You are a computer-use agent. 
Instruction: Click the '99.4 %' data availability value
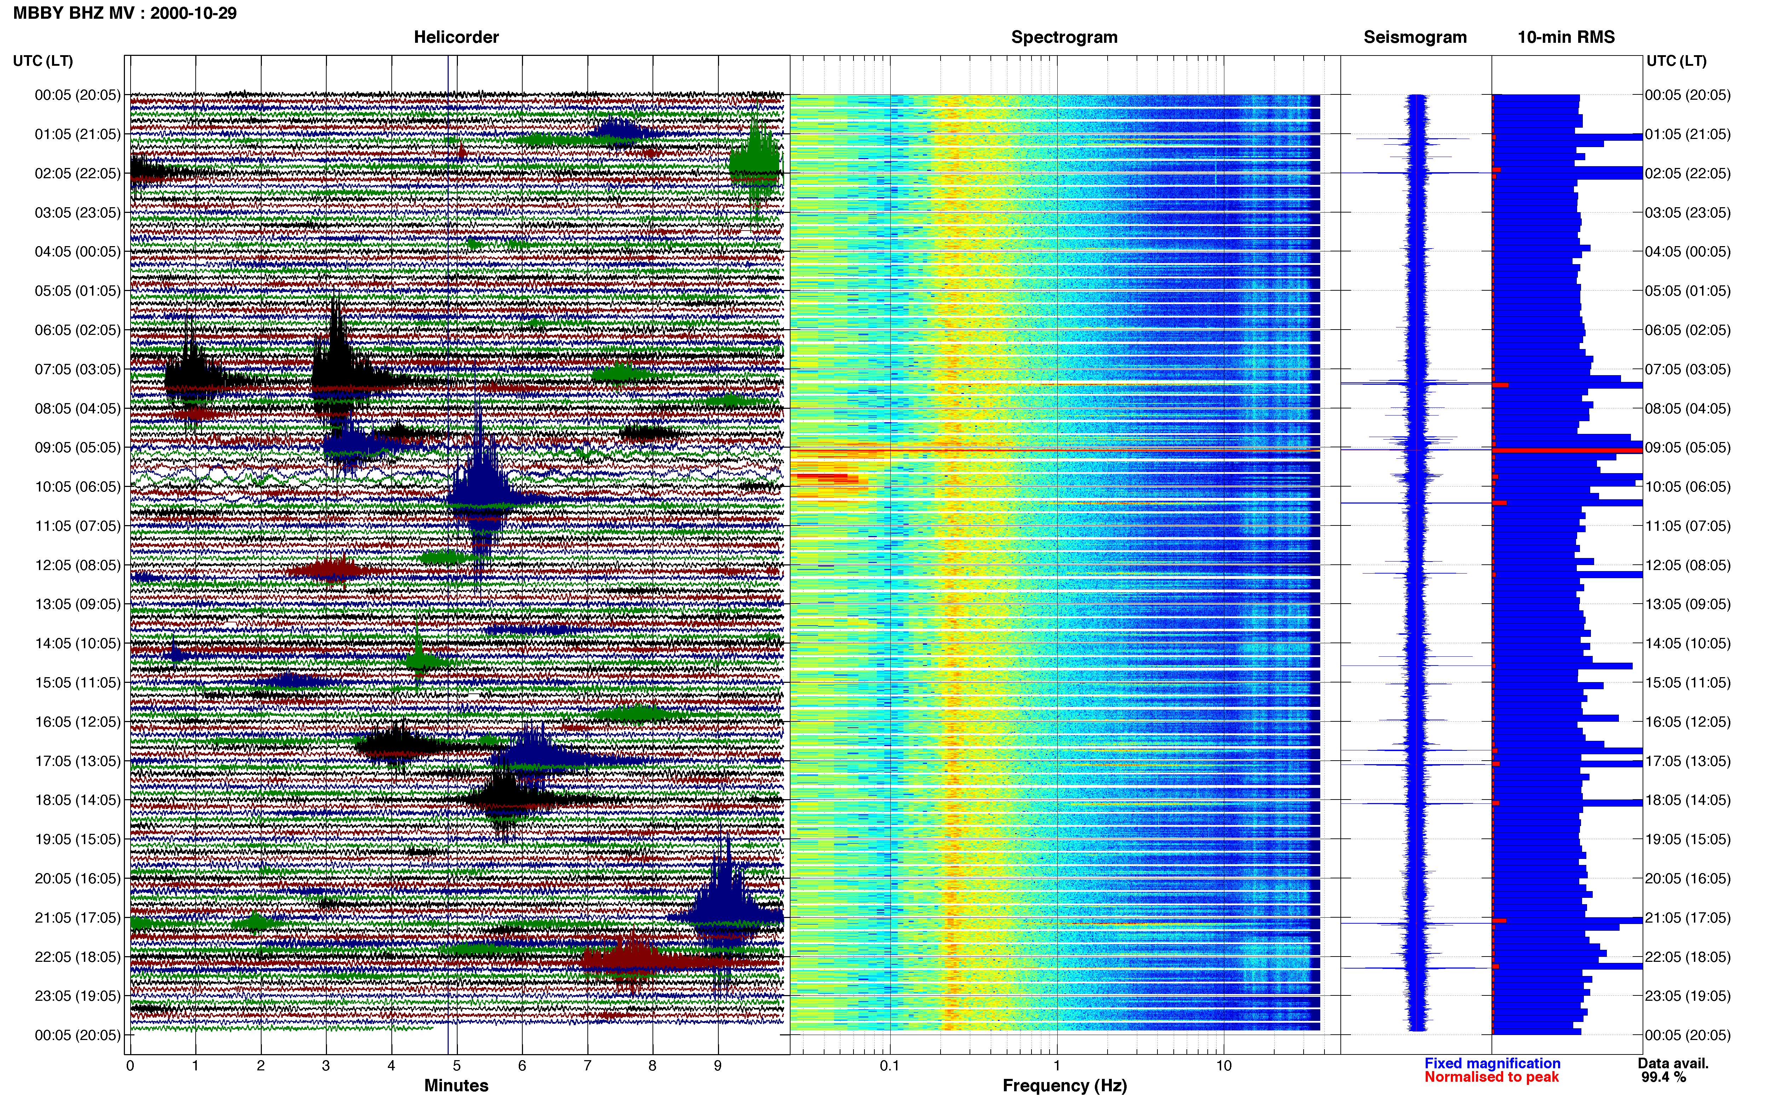pos(1663,1077)
